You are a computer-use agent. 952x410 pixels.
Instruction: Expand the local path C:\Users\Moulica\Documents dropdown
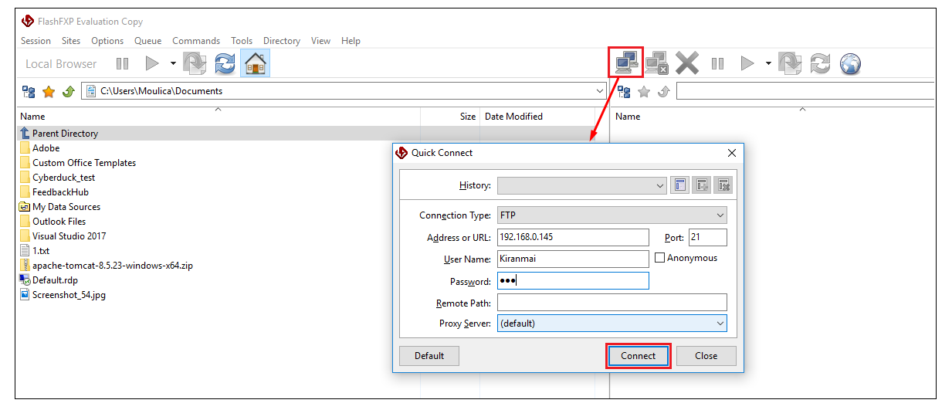pyautogui.click(x=600, y=91)
